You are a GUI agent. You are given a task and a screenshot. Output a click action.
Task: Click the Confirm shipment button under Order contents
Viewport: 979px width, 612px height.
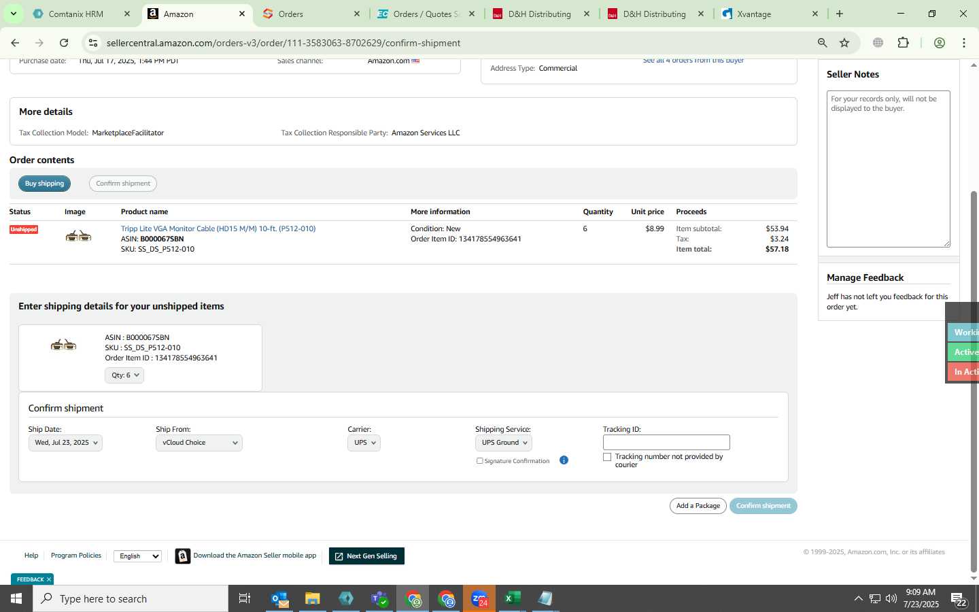123,184
